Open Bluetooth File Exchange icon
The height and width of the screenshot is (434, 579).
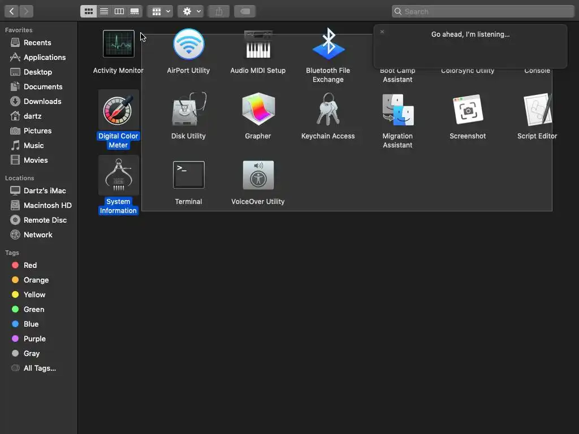[x=329, y=44]
